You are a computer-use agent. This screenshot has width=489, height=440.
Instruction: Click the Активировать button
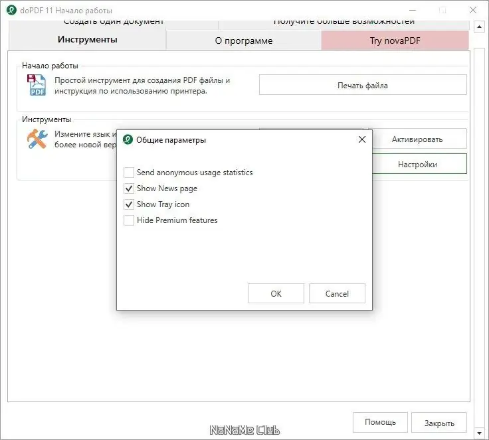[x=417, y=139]
